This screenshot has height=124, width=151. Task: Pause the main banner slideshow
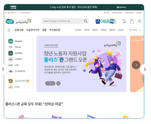click(58, 83)
